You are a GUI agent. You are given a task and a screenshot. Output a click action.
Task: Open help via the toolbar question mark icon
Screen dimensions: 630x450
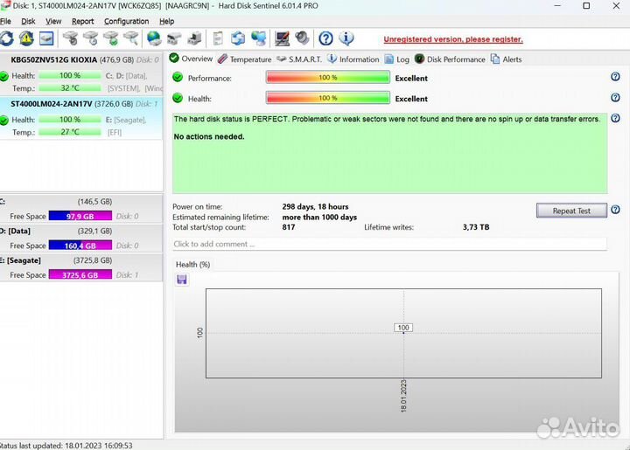pos(325,38)
